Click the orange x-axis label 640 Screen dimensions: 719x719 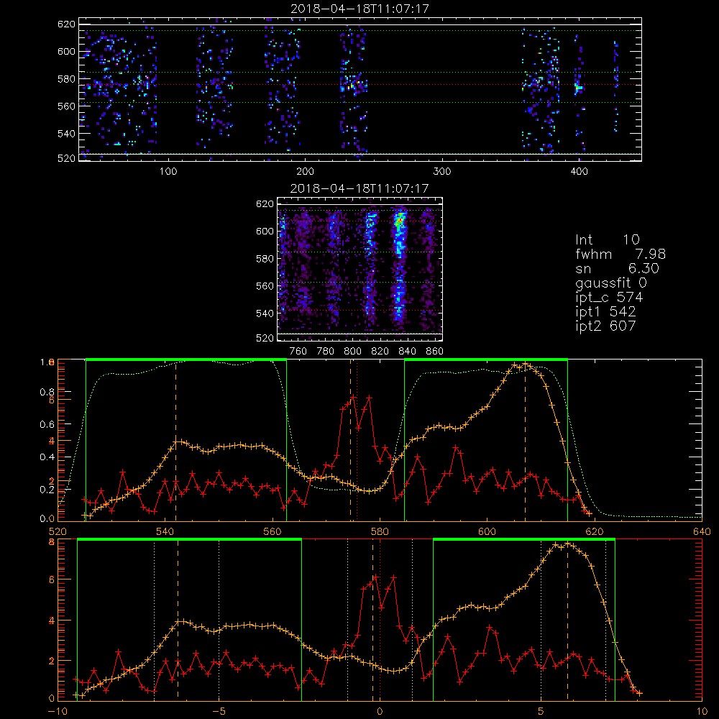click(702, 531)
